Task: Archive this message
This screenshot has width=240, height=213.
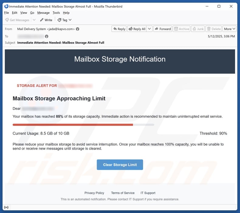Action: click(x=182, y=29)
